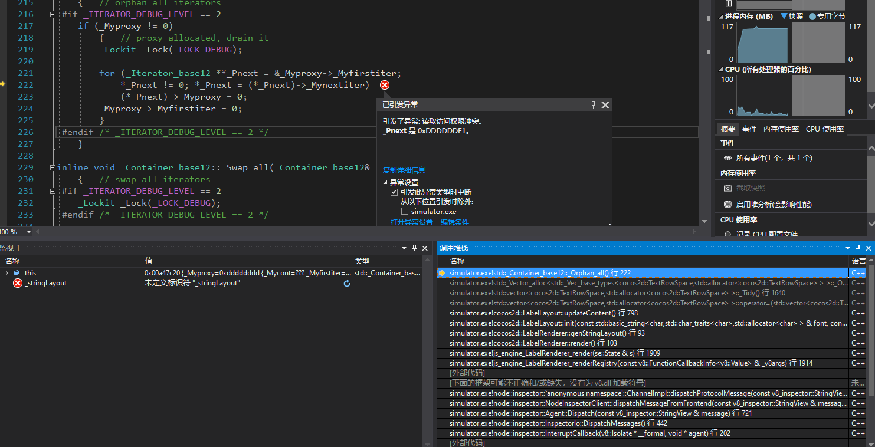
Task: Click the heap analysis chip icon
Action: [728, 205]
